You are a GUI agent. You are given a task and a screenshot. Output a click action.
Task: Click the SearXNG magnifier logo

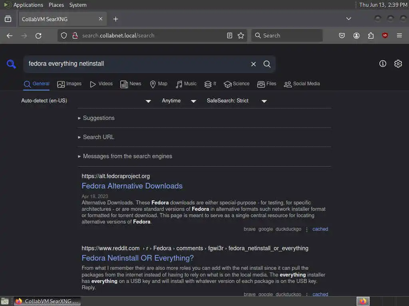[11, 64]
